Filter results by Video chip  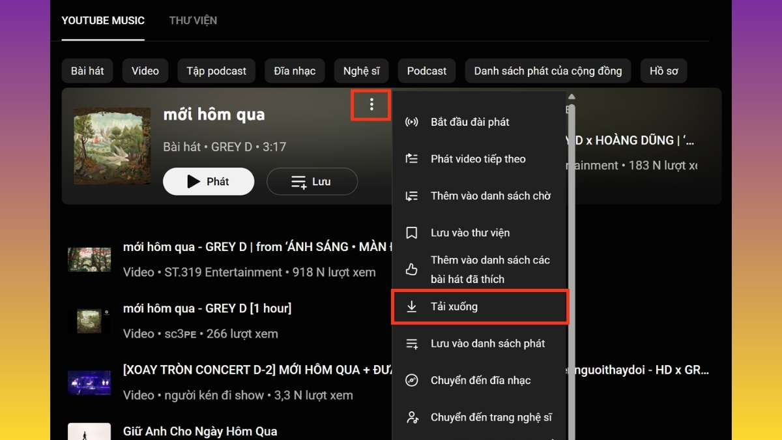coord(145,71)
